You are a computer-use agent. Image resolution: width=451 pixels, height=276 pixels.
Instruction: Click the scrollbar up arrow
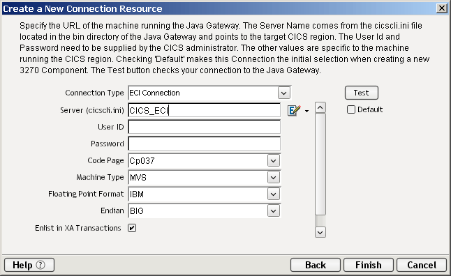pyautogui.click(x=320, y=108)
